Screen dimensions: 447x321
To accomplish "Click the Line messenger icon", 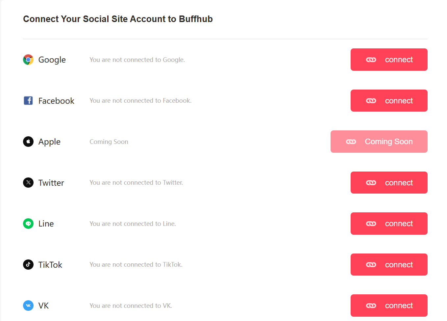I will tap(28, 224).
